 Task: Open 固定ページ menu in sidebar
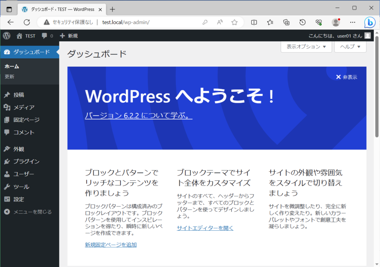coord(30,120)
